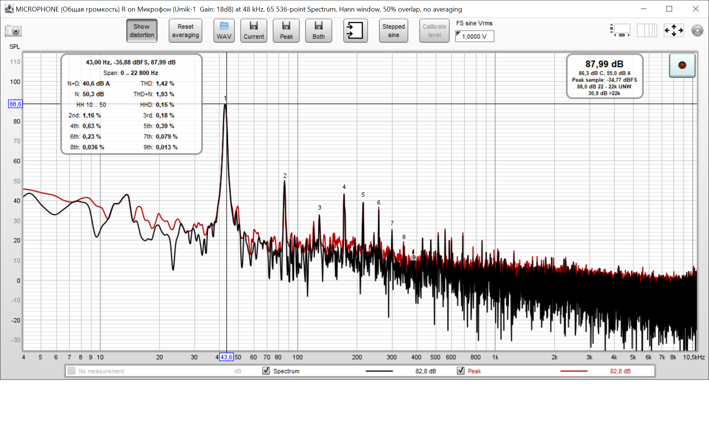This screenshot has height=429, width=709.
Task: Uncheck the Peak trace checkbox
Action: [461, 371]
